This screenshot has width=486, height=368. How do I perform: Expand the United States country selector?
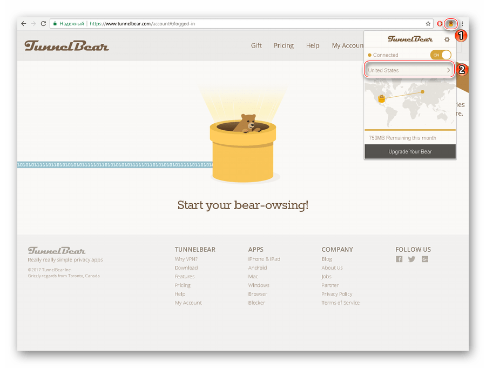pos(409,70)
